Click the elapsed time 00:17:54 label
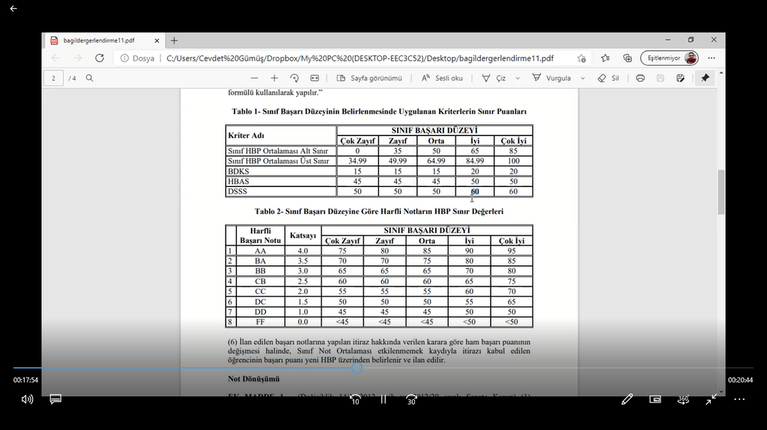The height and width of the screenshot is (430, 767). pyautogui.click(x=25, y=380)
